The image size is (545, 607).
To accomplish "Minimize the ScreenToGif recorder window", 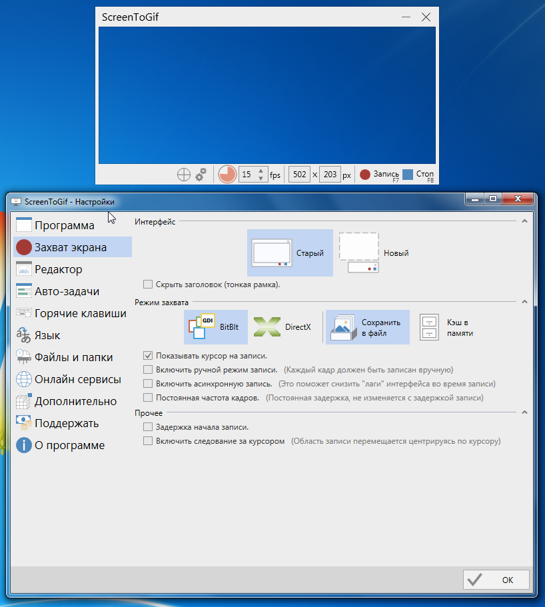I will click(x=406, y=17).
